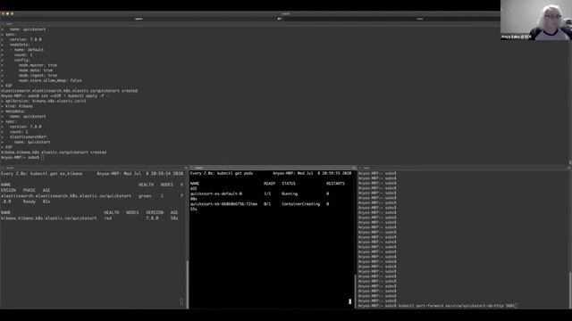The height and width of the screenshot is (321, 572).
Task: Click the 'quickstart-es-default-0' pod name
Action: (216, 193)
